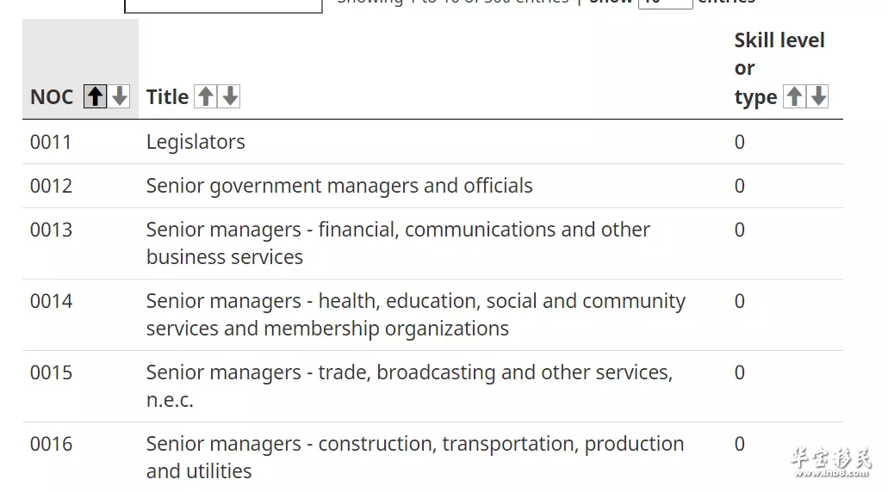Viewport: 888px width, 492px height.
Task: Sort Skill level or type descending arrow
Action: tap(817, 96)
